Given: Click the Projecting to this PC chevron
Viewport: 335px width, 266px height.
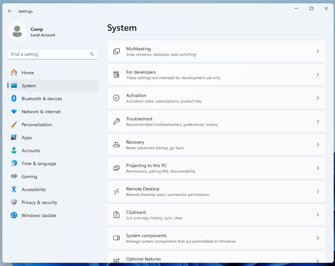Looking at the screenshot, I should 318,168.
